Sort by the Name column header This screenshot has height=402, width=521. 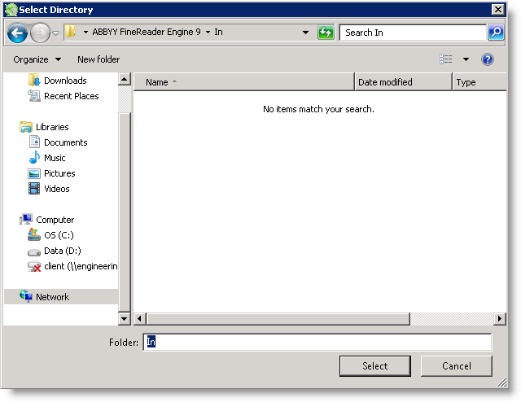[244, 82]
